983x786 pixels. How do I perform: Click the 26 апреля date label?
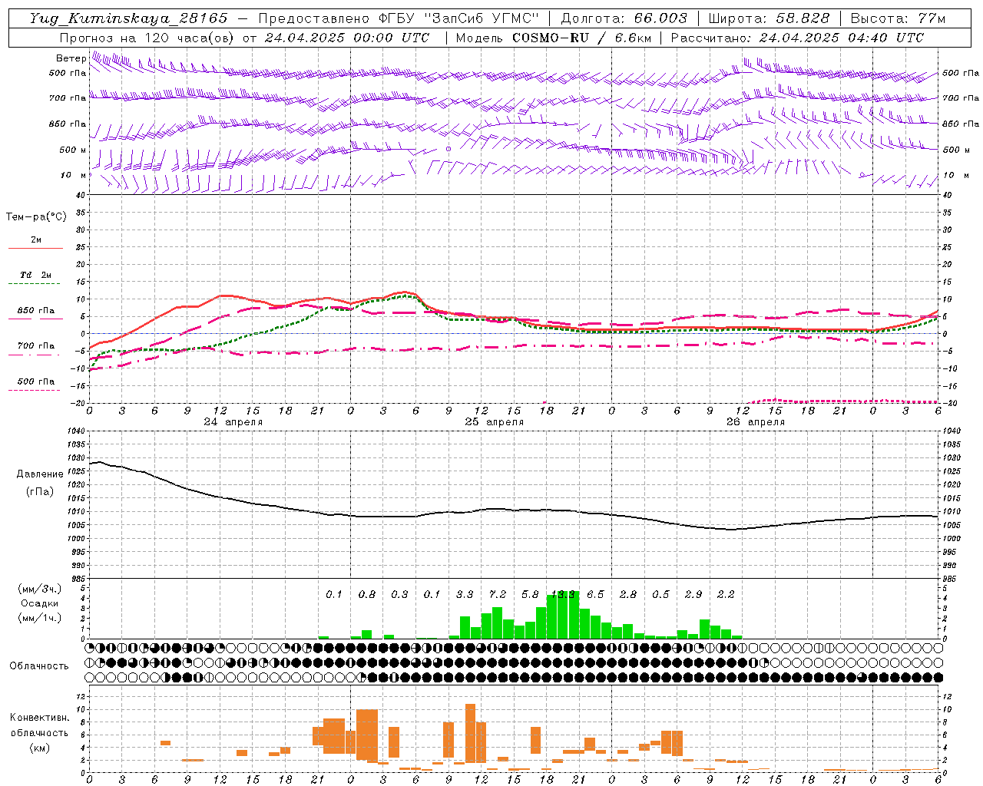coord(755,422)
